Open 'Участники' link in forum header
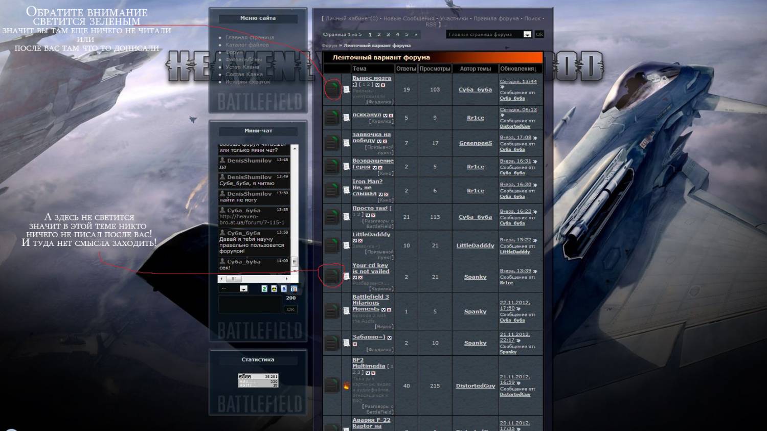Viewport: 767px width, 431px height. (454, 18)
